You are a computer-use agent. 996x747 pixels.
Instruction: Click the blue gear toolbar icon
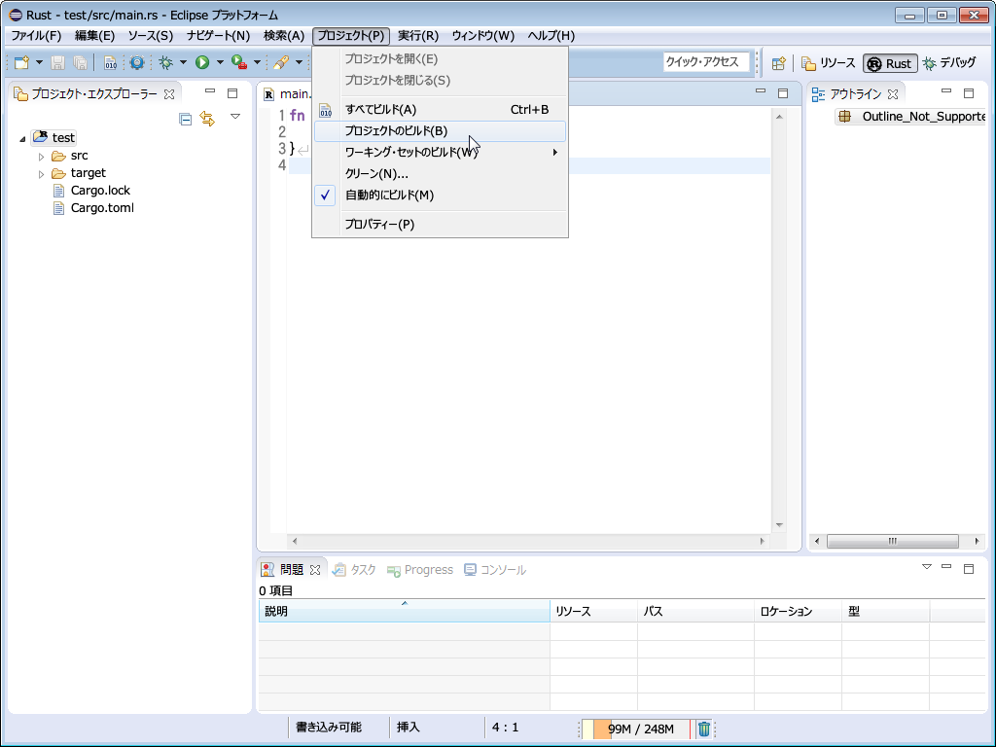(x=136, y=62)
